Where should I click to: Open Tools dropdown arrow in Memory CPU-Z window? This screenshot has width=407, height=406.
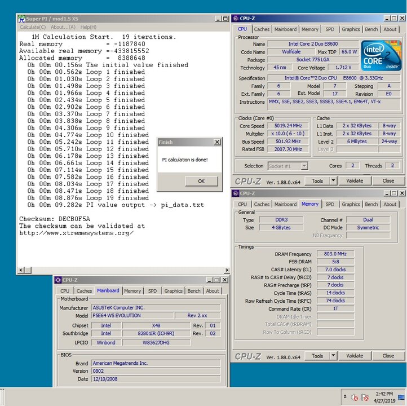[x=333, y=356]
